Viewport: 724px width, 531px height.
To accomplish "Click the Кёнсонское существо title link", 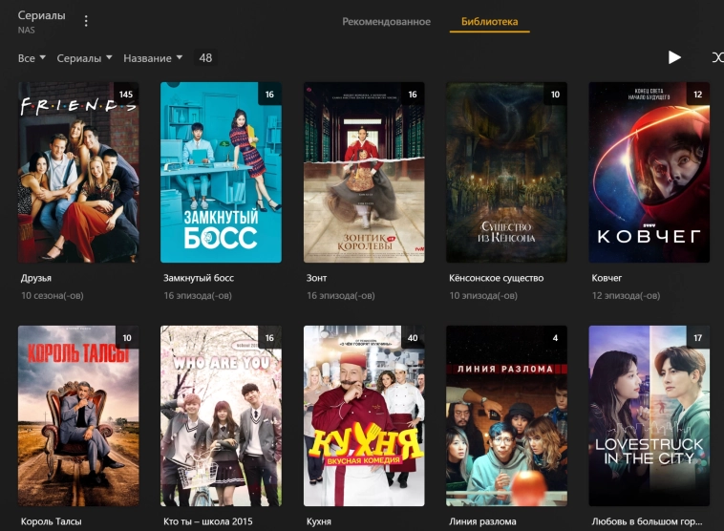I will coord(497,278).
